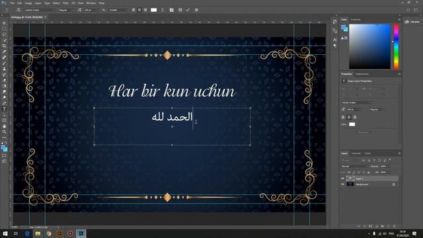Center align text in Properties panel
This screenshot has width=423, height=238.
tap(349, 117)
